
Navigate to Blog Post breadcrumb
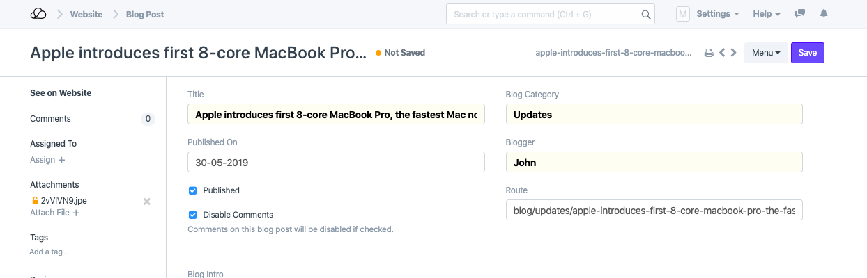coord(145,14)
